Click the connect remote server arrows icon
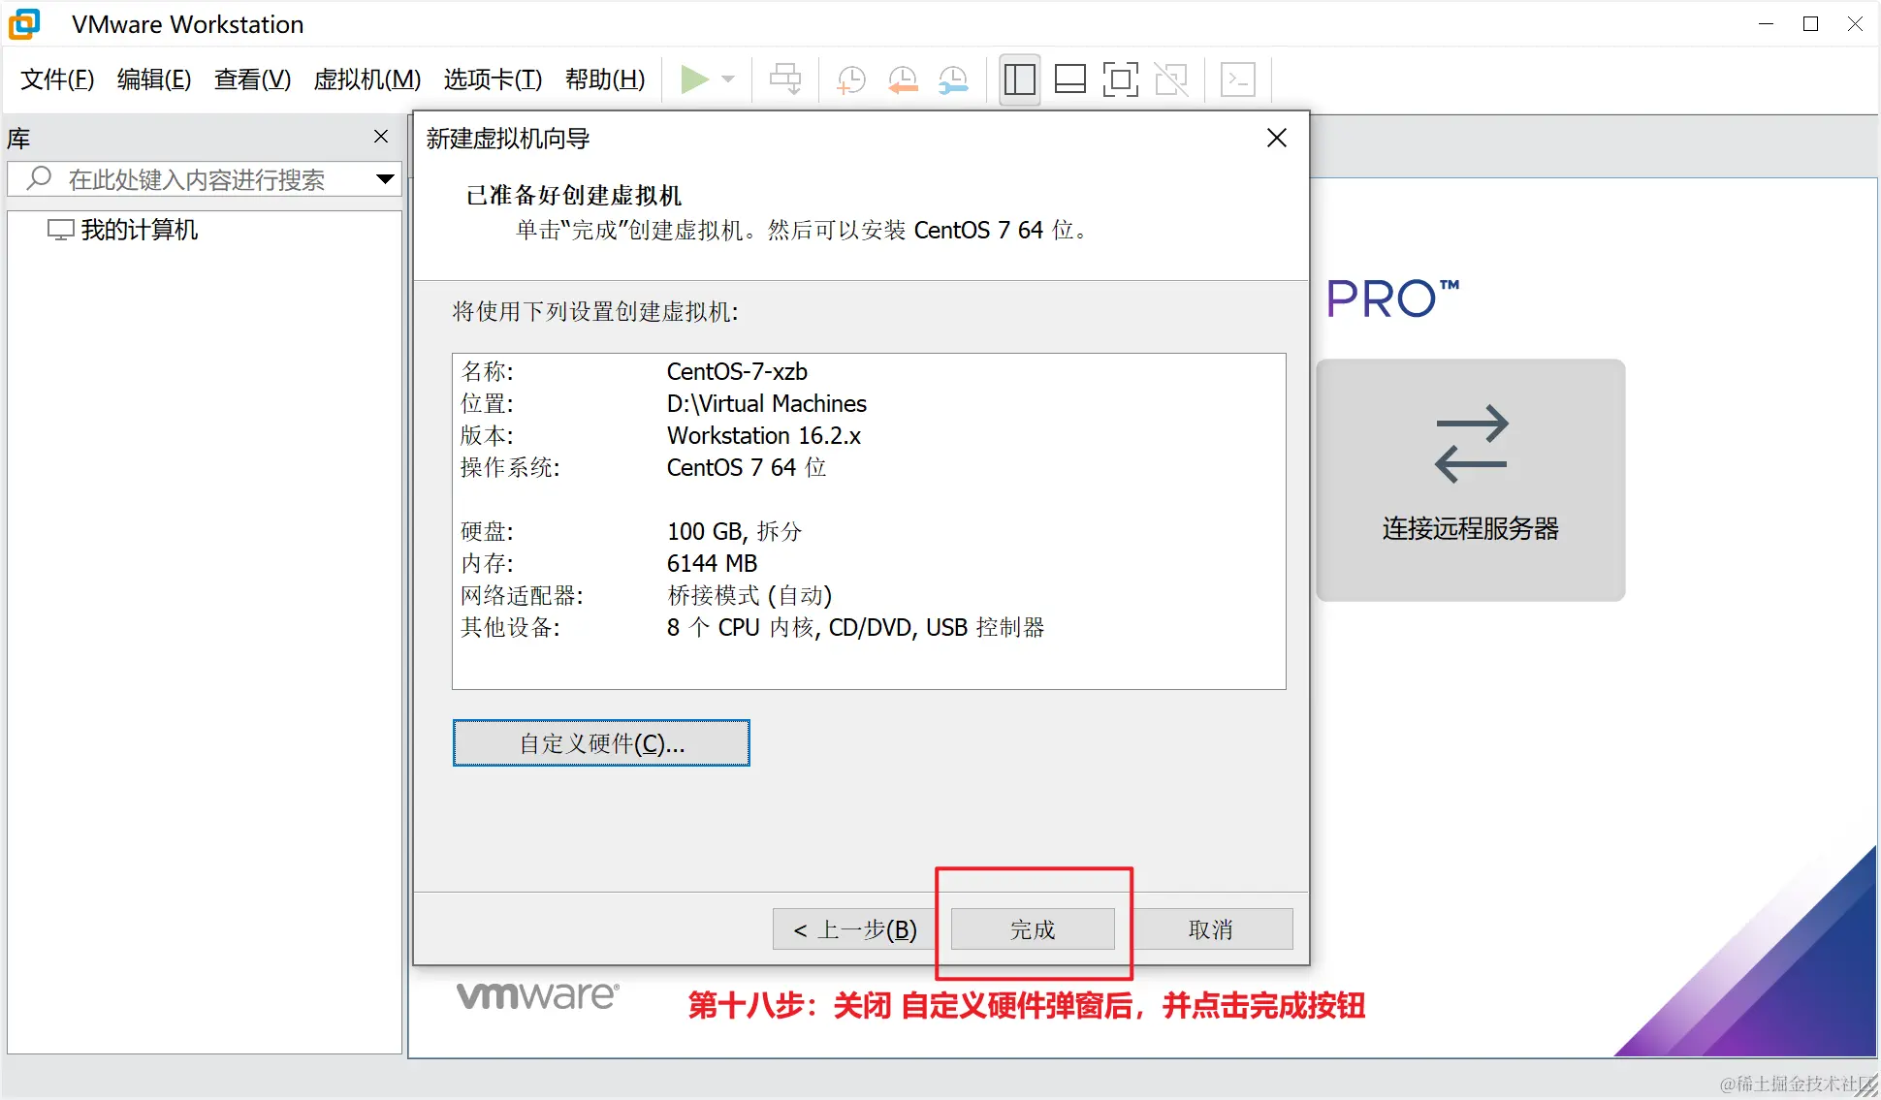The height and width of the screenshot is (1100, 1881). (x=1471, y=444)
